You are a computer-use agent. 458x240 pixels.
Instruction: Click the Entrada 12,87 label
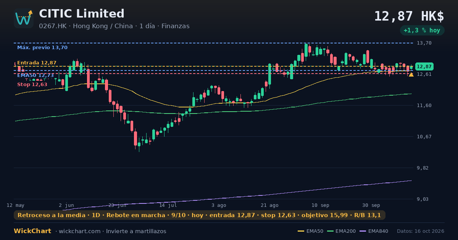[x=37, y=63]
